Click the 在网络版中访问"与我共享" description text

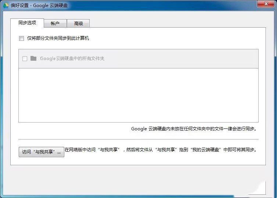point(161,150)
